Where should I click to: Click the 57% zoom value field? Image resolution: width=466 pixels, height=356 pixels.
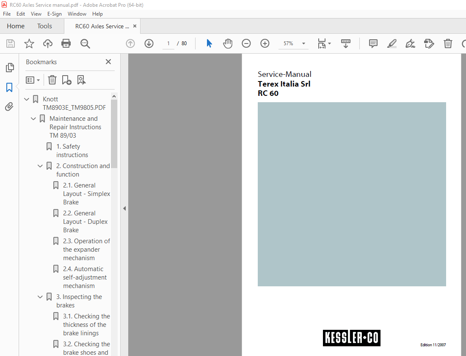point(288,43)
